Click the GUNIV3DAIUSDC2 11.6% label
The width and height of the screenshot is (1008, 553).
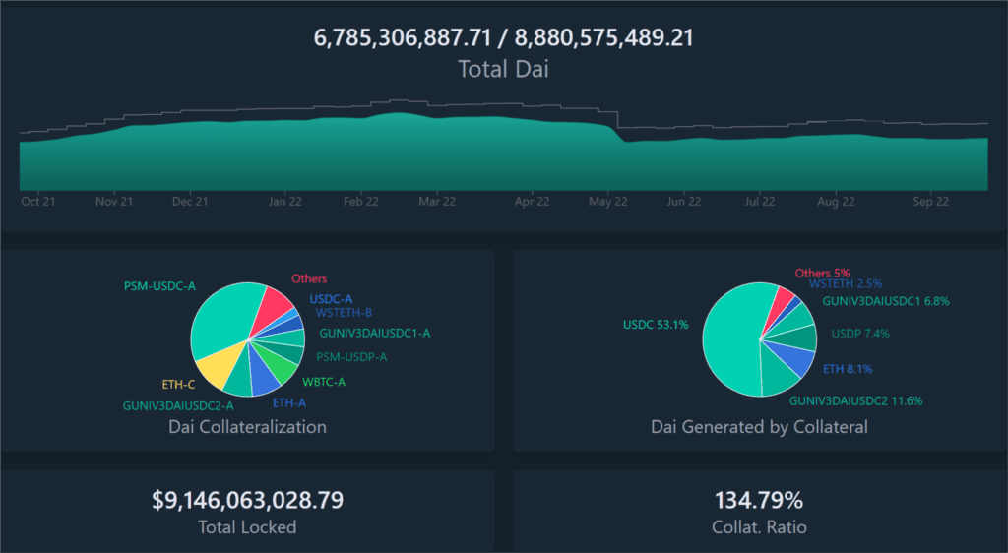point(855,401)
